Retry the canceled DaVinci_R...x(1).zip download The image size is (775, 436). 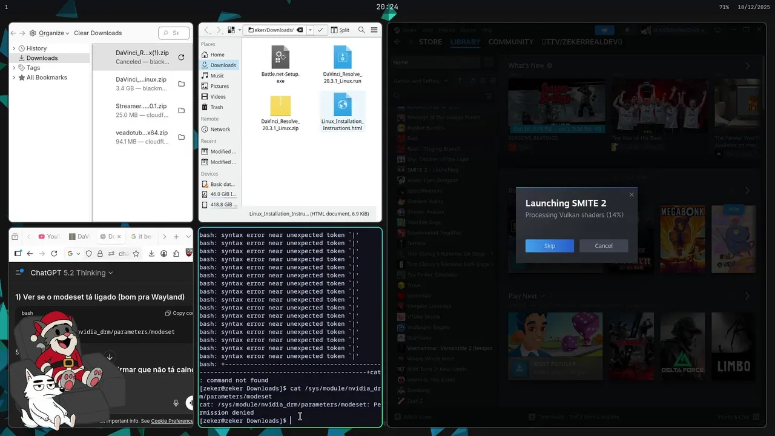click(x=181, y=58)
